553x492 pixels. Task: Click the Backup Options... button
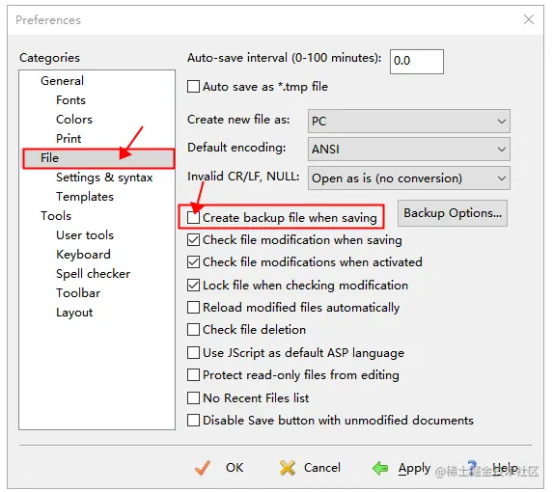(x=453, y=213)
